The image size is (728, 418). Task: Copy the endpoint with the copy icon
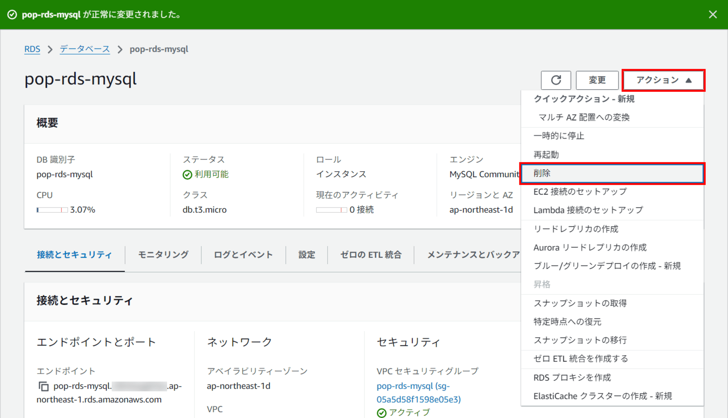click(43, 386)
